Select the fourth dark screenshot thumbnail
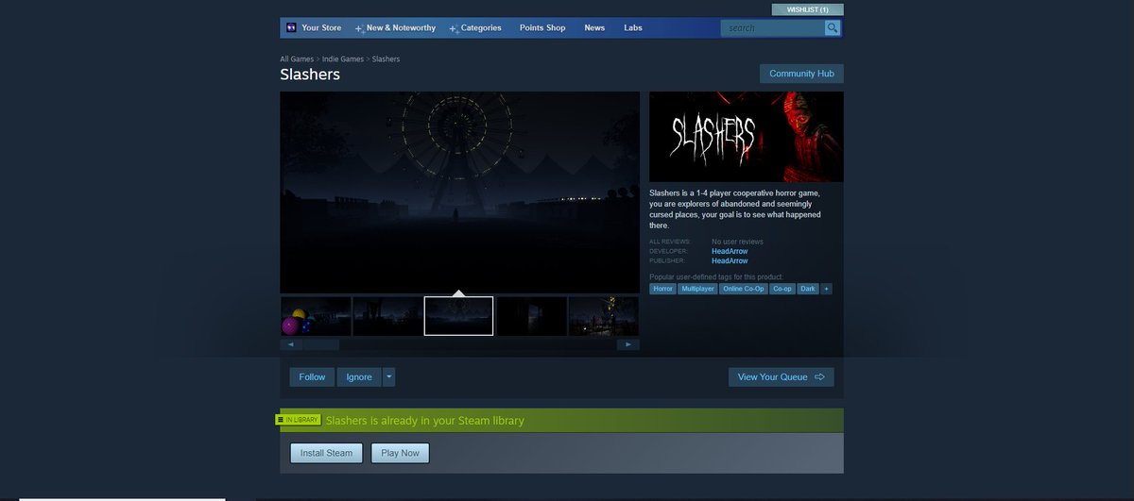Image resolution: width=1134 pixels, height=501 pixels. pos(531,316)
